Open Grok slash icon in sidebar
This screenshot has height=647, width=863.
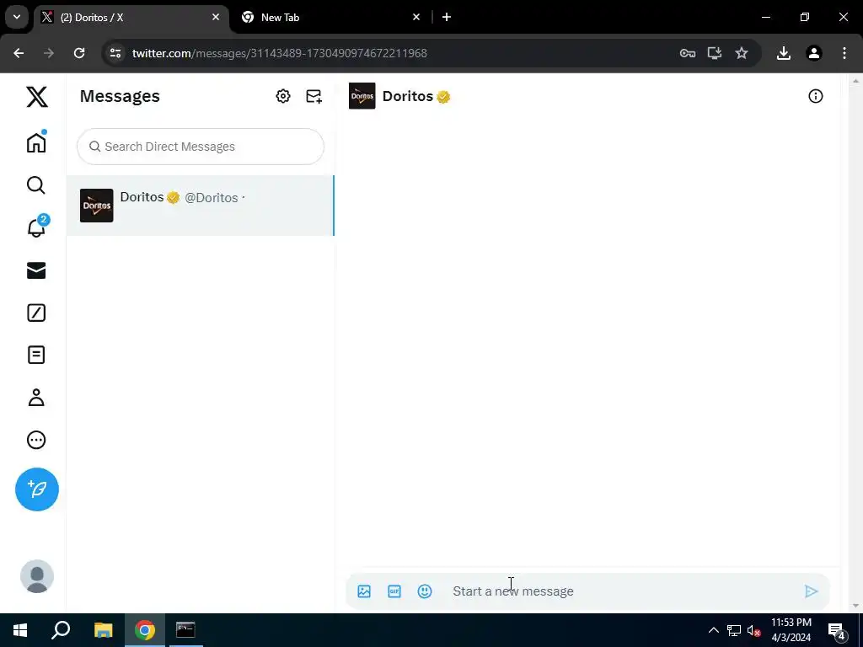coord(36,313)
